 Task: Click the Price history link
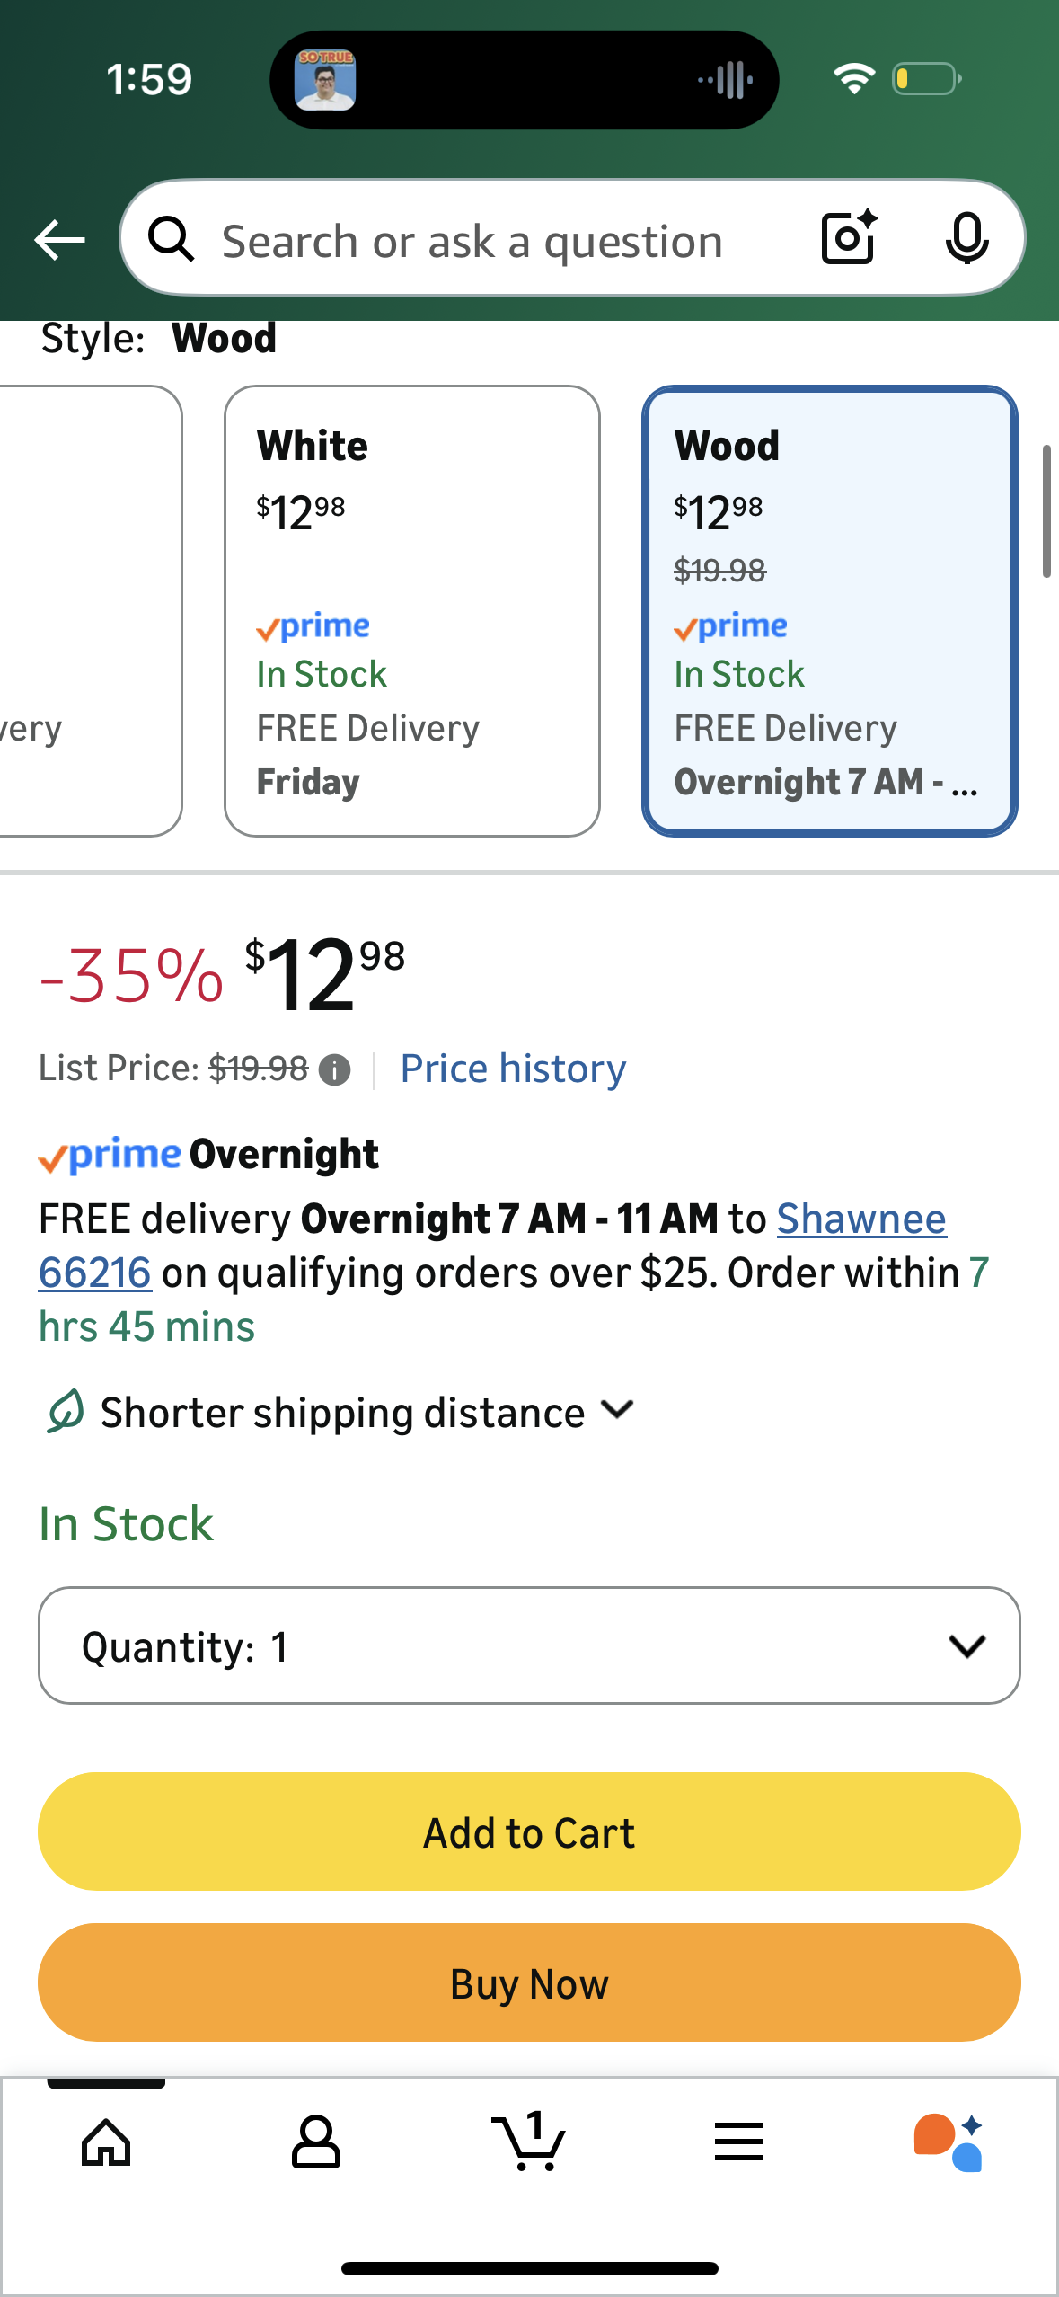point(513,1069)
